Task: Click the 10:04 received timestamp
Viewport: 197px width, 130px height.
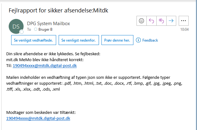Action: click(x=184, y=29)
